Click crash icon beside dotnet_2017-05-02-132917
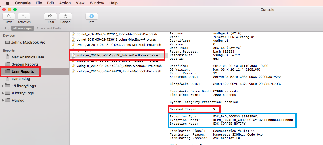The width and height of the screenshot is (323, 145). coord(73,34)
